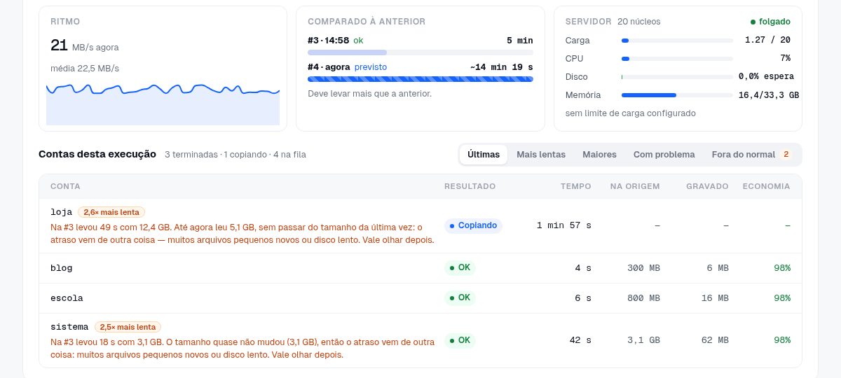Select the sistema account name
Image resolution: width=841 pixels, height=378 pixels.
[x=69, y=327]
